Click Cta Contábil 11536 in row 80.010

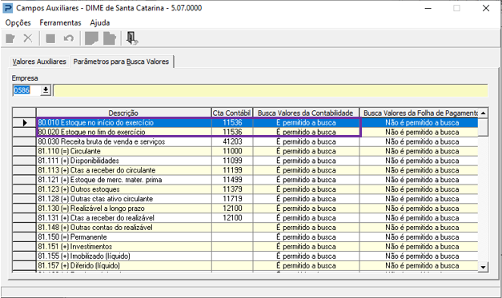coord(232,122)
